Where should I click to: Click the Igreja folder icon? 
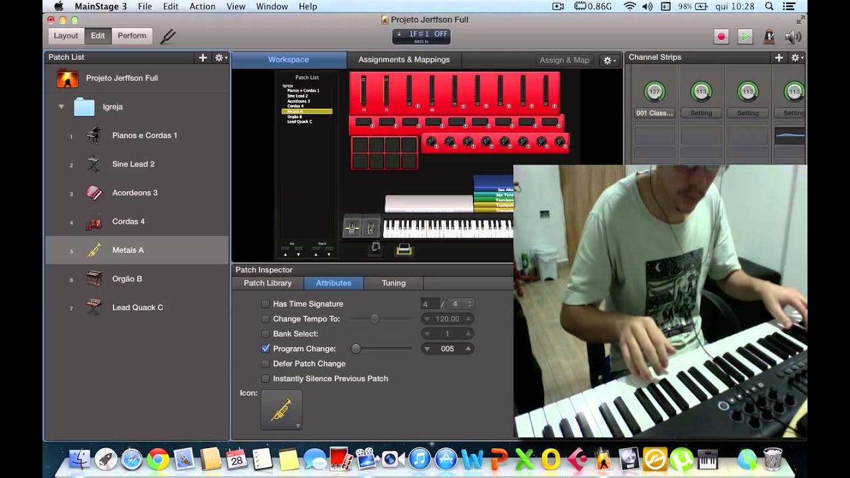coord(84,107)
